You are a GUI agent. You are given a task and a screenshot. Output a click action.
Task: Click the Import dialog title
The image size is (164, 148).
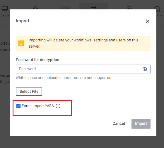[x=23, y=21]
